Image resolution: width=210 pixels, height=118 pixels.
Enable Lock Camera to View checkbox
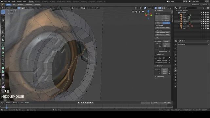pyautogui.click(x=169, y=63)
